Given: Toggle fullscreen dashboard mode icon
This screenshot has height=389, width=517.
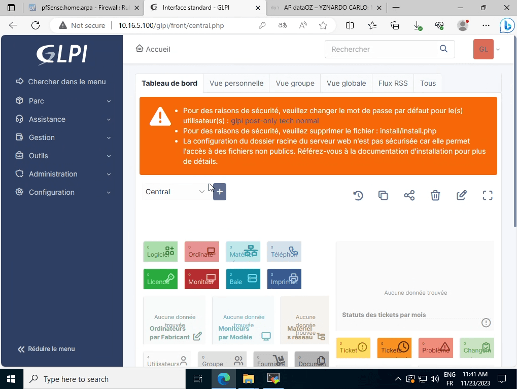Looking at the screenshot, I should [488, 196].
